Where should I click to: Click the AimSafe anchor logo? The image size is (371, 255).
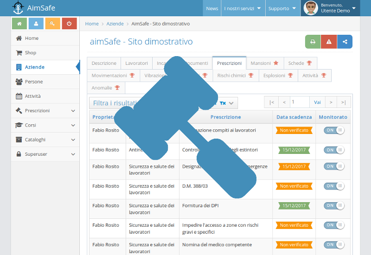click(x=18, y=7)
